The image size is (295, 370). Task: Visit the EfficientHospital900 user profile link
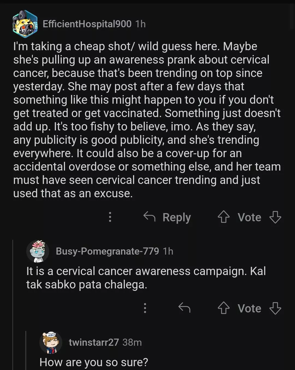click(x=87, y=24)
